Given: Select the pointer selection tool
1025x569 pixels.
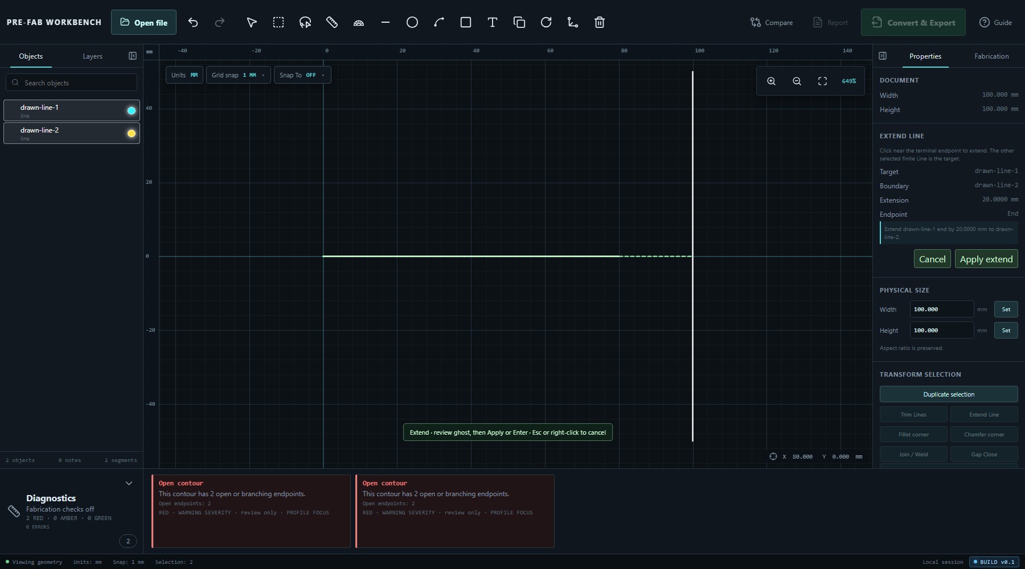Looking at the screenshot, I should point(252,22).
